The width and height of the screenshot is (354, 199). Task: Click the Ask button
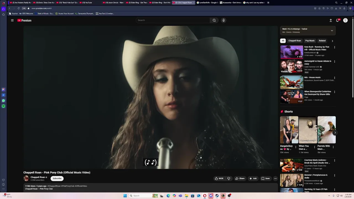pos(253,179)
